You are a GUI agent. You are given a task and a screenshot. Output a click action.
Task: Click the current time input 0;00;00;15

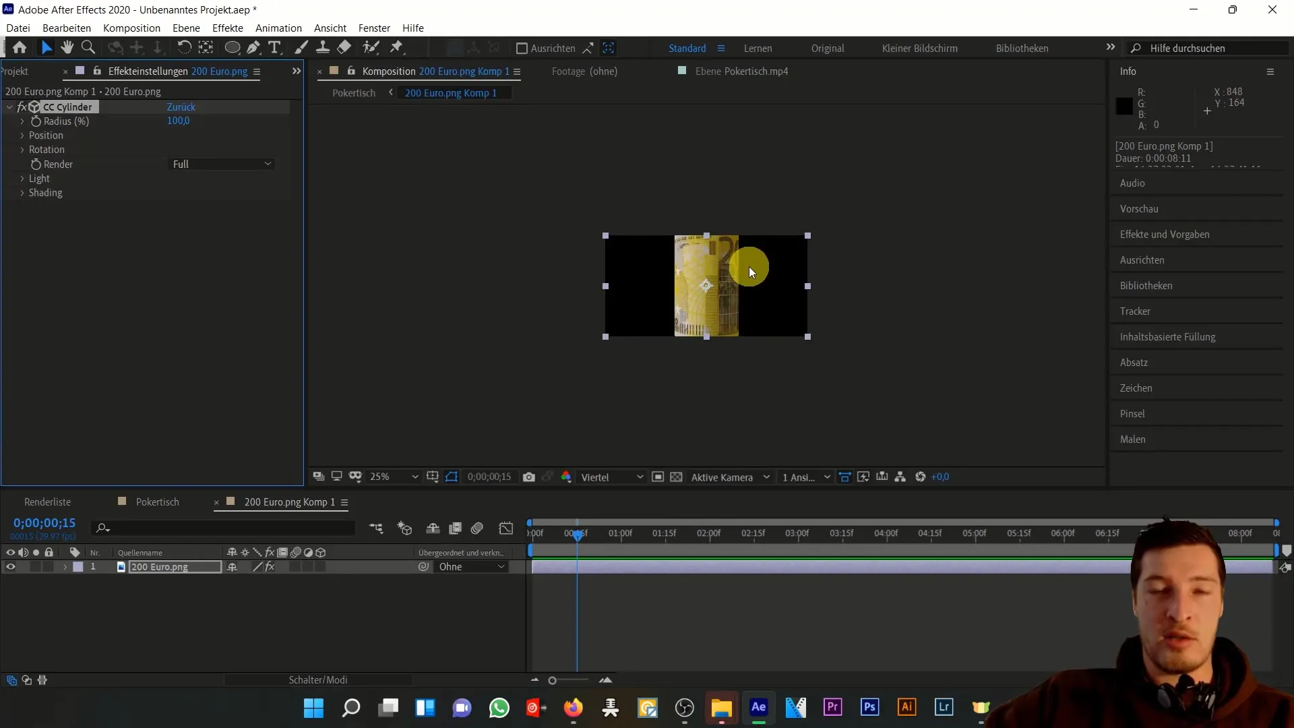pos(44,524)
